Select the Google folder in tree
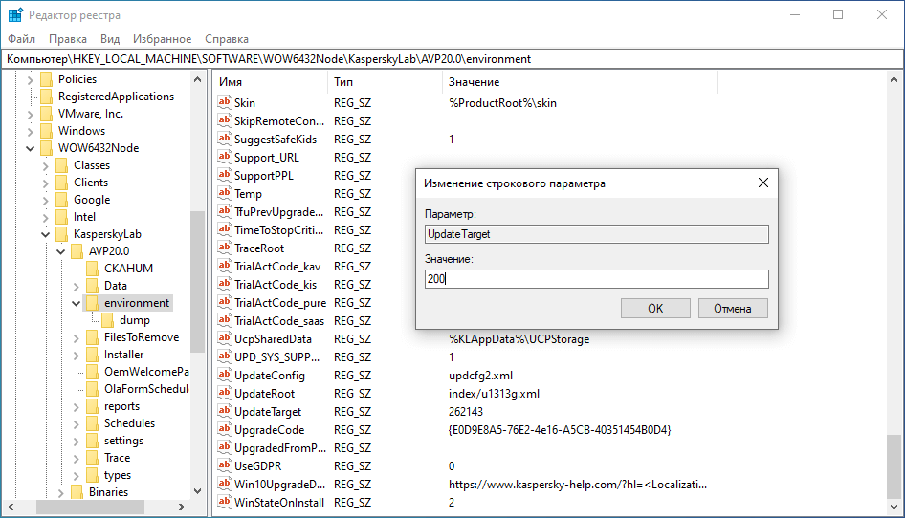 pos(92,200)
